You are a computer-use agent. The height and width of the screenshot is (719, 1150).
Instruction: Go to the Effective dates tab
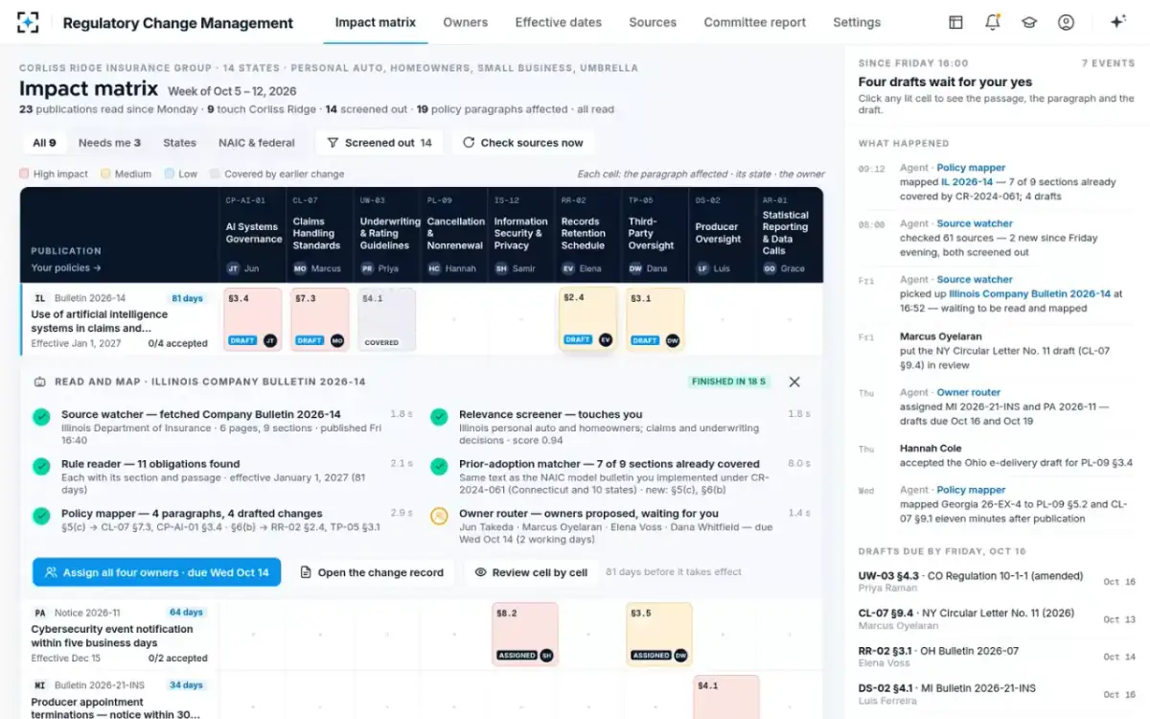pos(559,22)
